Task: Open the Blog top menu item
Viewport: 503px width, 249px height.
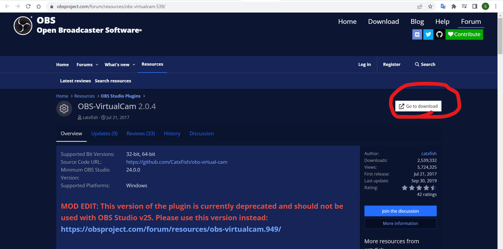Action: click(x=417, y=22)
